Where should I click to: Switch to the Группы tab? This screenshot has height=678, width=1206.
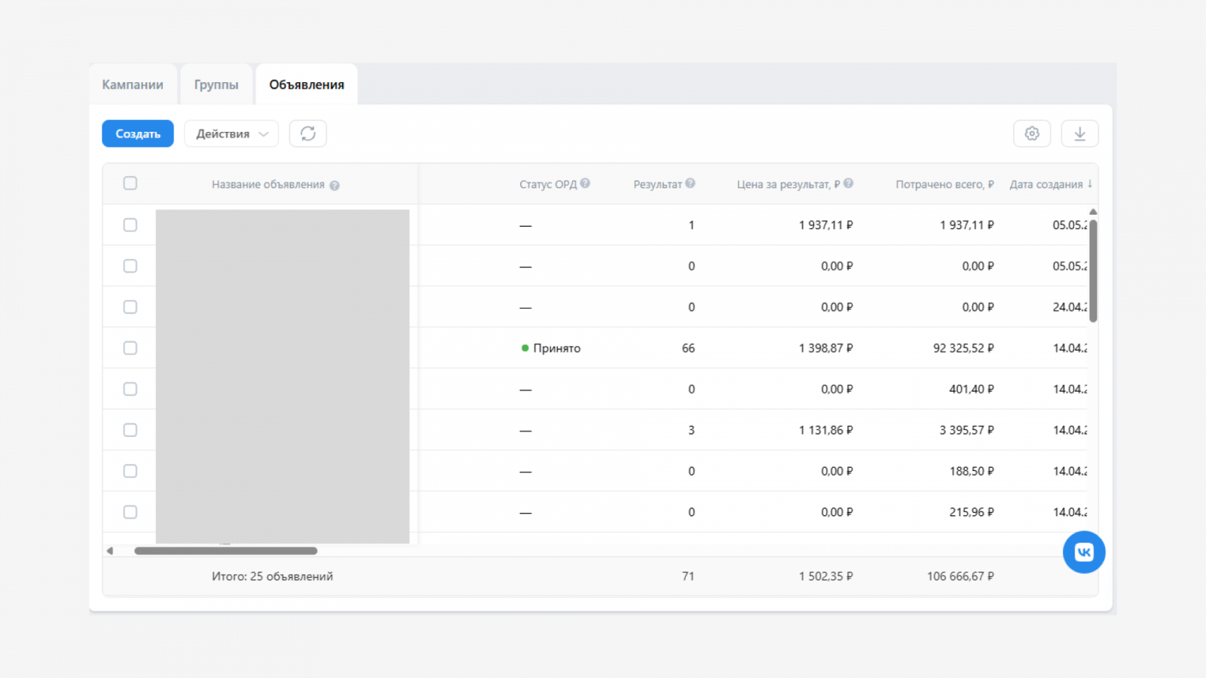(216, 84)
